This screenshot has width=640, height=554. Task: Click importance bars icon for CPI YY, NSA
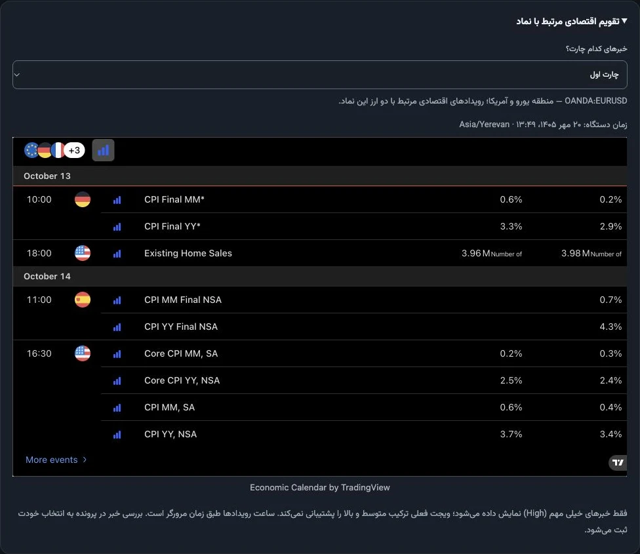coord(117,435)
